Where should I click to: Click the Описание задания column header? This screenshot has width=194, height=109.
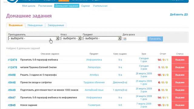pos(50,54)
